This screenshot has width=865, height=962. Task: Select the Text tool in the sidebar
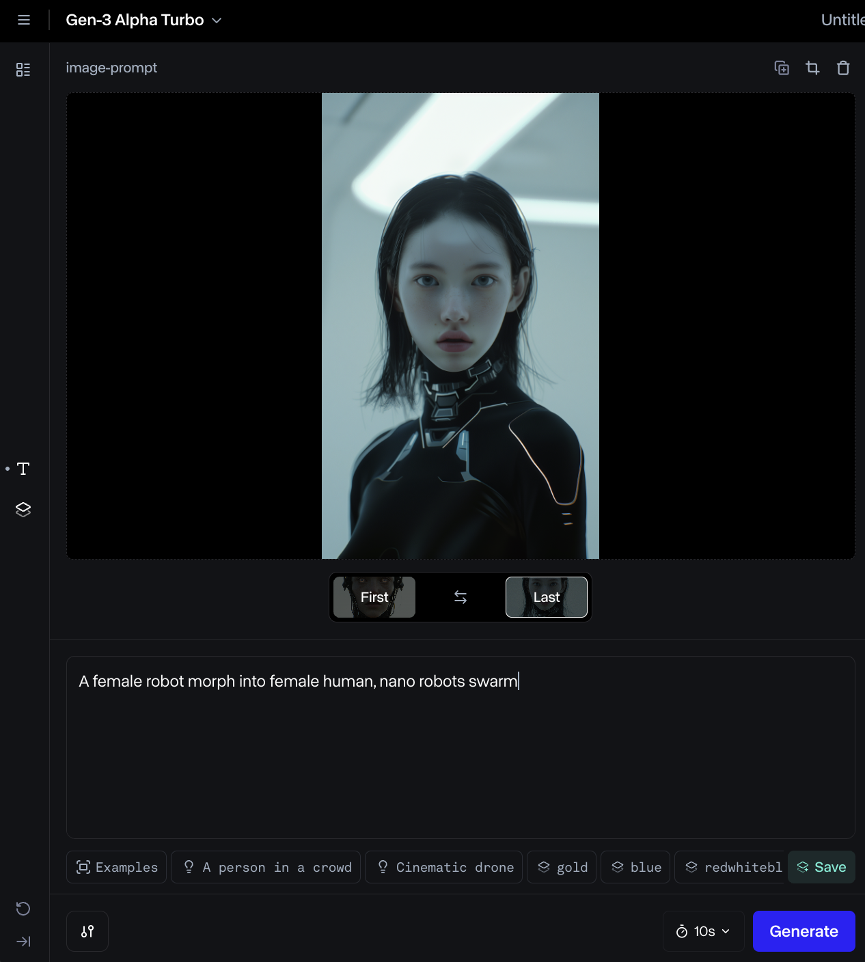(x=23, y=469)
